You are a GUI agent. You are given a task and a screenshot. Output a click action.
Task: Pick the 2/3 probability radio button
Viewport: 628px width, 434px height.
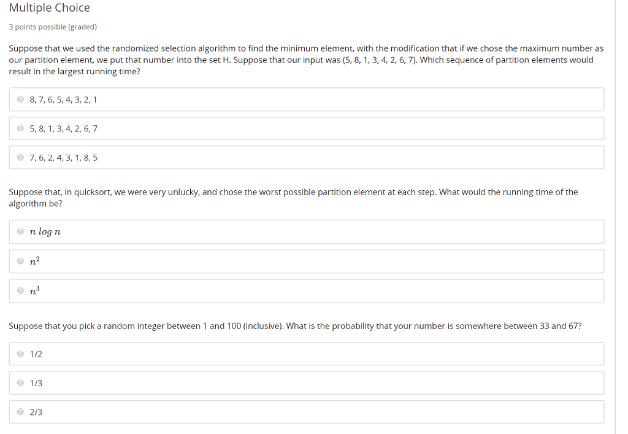[21, 412]
